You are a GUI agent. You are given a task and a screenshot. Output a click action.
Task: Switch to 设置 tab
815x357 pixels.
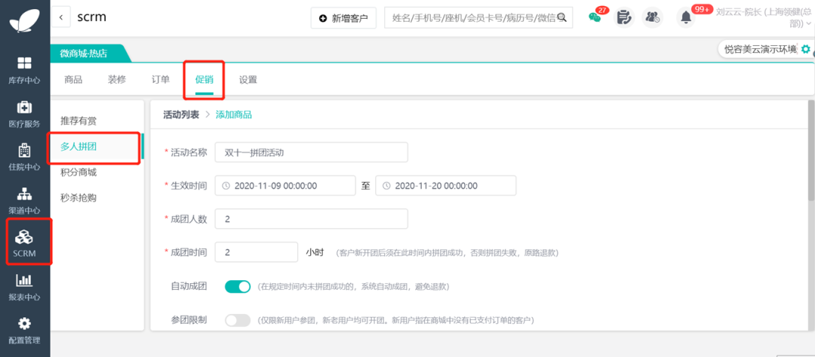248,80
